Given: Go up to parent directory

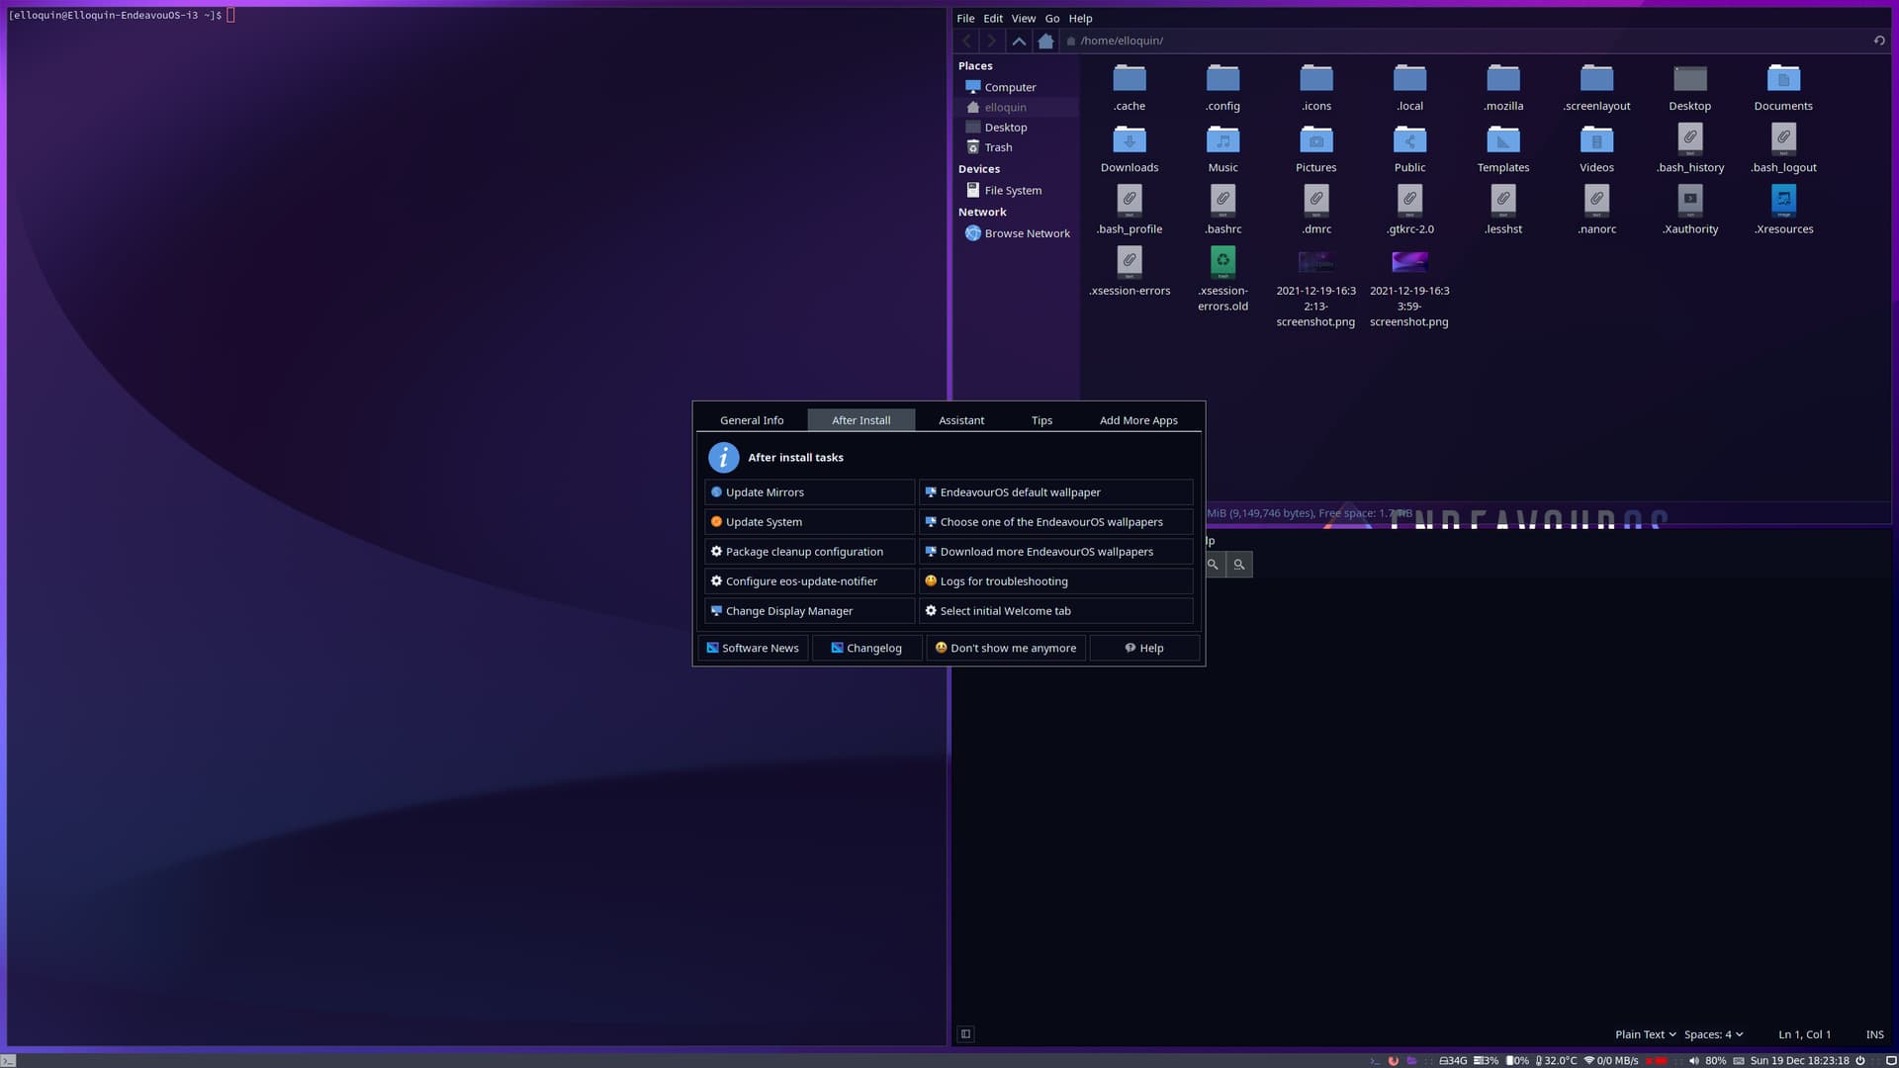Looking at the screenshot, I should click(1019, 41).
